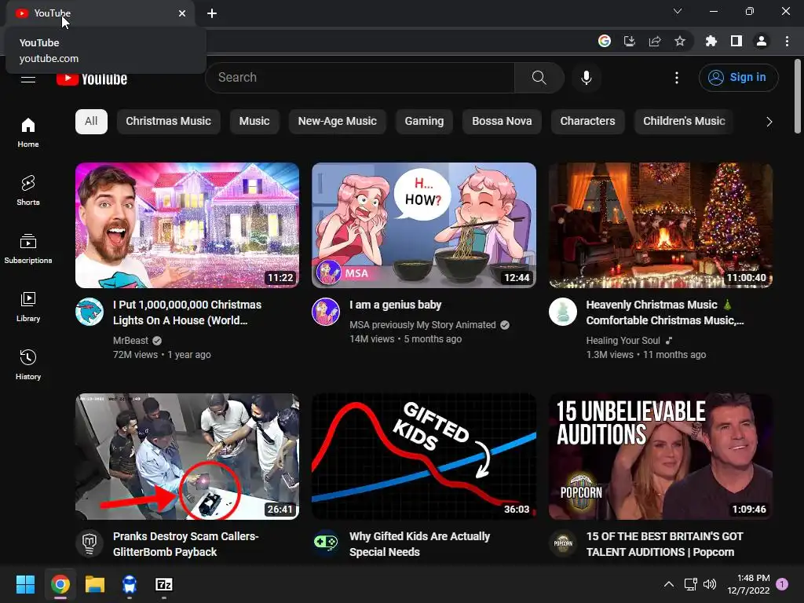The width and height of the screenshot is (804, 603).
Task: Click in the YouTube Search field
Action: 360,78
